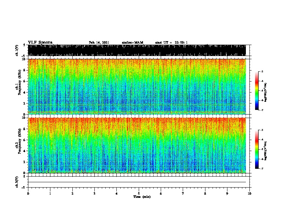Click tick label "5" on the Time axis

139,194
